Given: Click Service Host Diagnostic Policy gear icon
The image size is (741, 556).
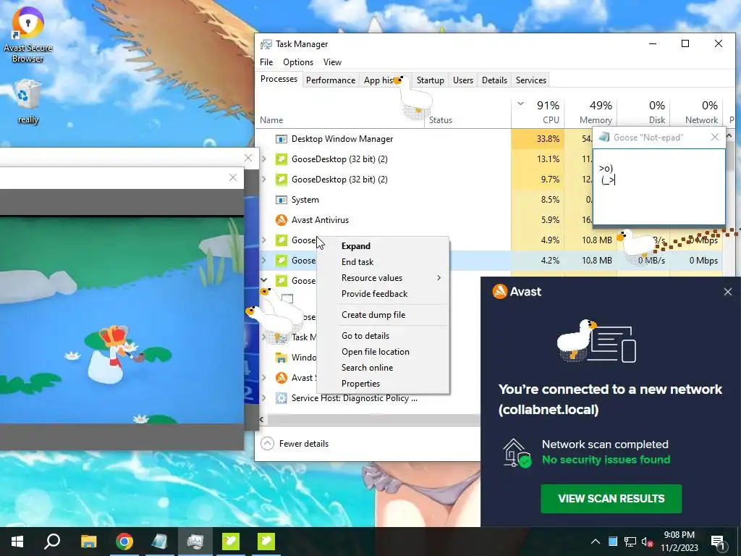Looking at the screenshot, I should click(281, 398).
